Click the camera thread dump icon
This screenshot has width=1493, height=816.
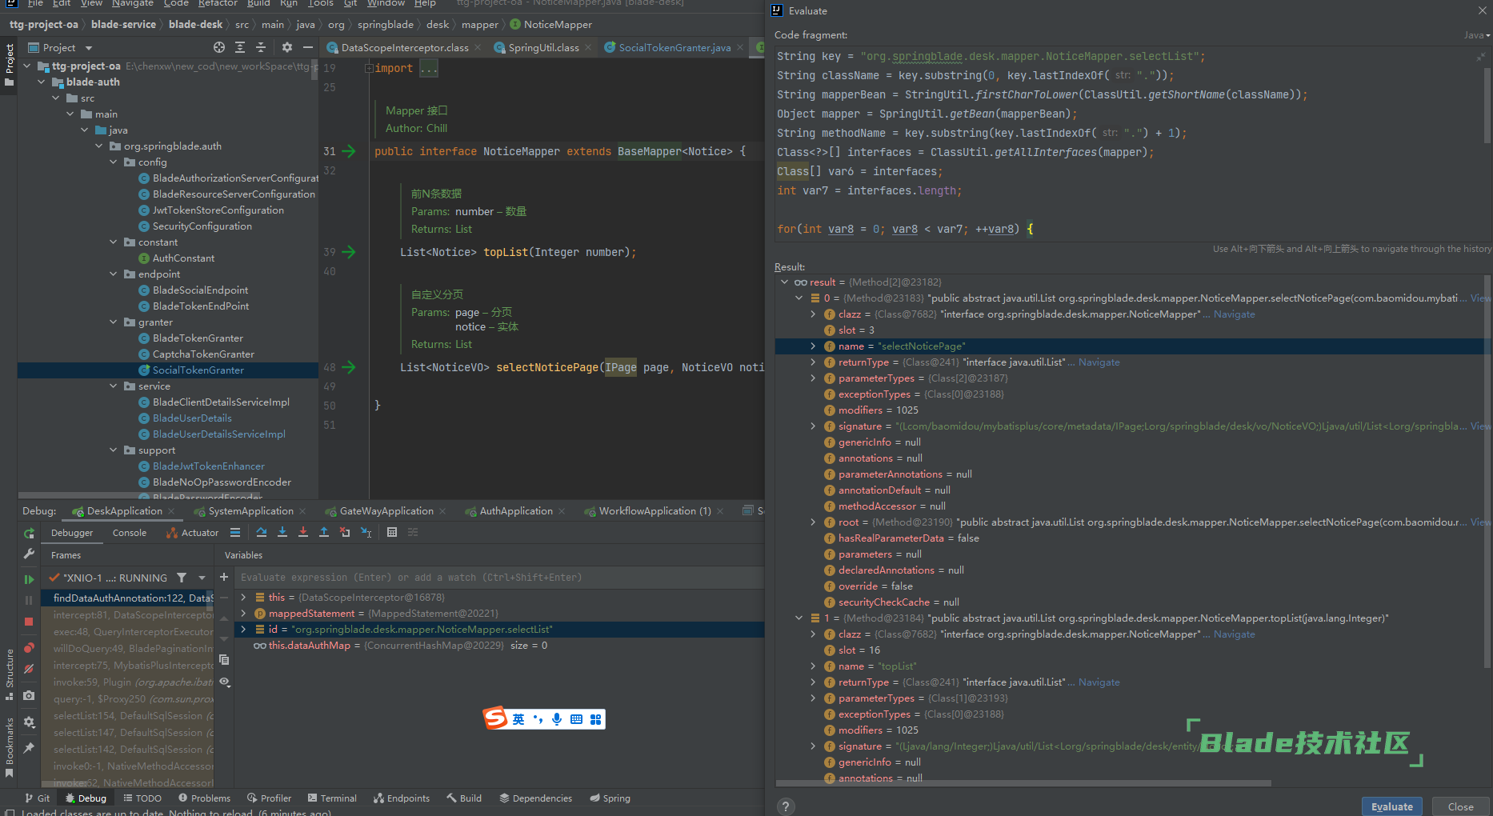coord(29,696)
